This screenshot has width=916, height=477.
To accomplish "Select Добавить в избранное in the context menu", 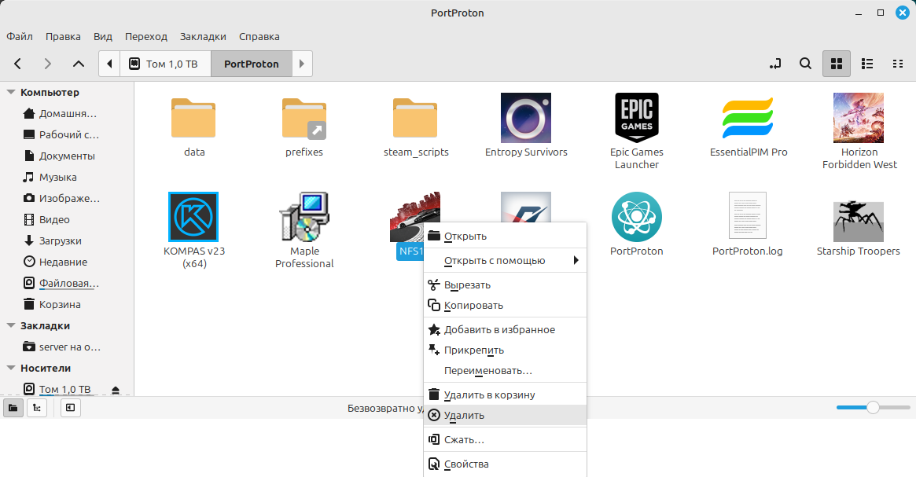I will coord(505,330).
